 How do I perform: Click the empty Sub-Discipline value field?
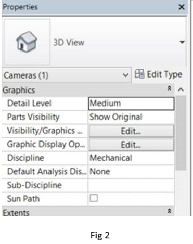click(x=131, y=185)
